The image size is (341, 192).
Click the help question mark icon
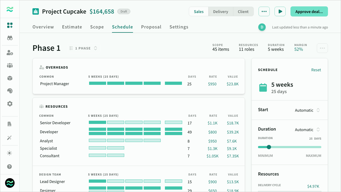pyautogui.click(x=10, y=167)
